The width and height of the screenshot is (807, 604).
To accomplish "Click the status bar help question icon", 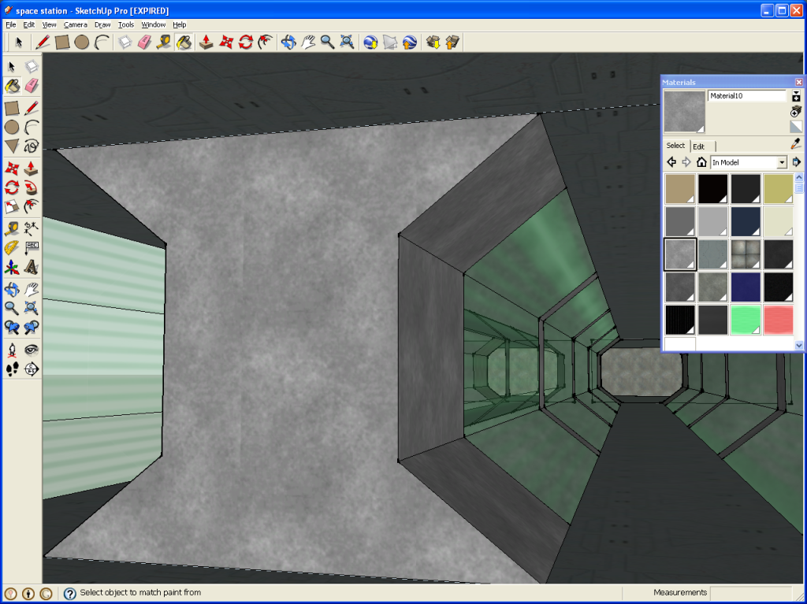I will [69, 594].
